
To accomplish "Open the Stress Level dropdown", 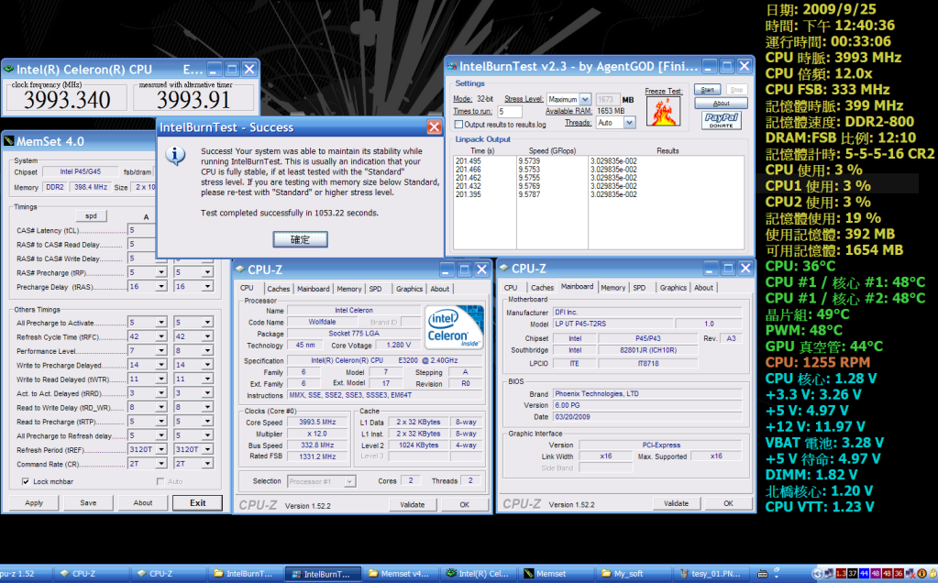I will tap(568, 99).
